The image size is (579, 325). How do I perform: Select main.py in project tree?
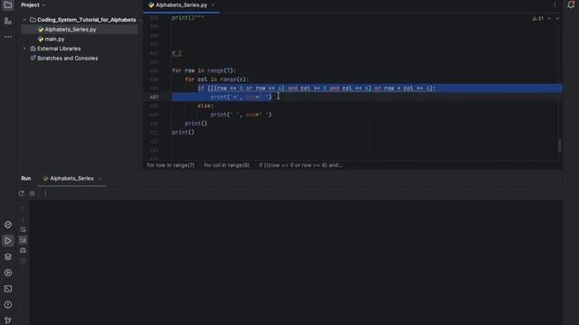54,39
